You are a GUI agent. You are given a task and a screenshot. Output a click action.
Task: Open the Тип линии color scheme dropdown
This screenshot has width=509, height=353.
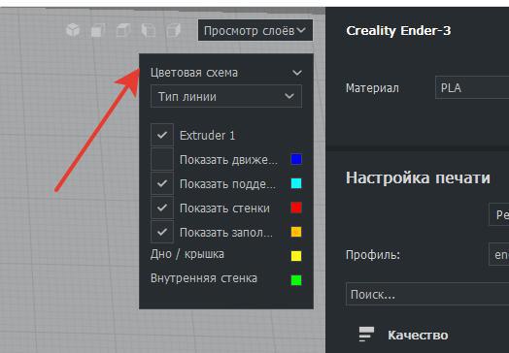pyautogui.click(x=226, y=96)
